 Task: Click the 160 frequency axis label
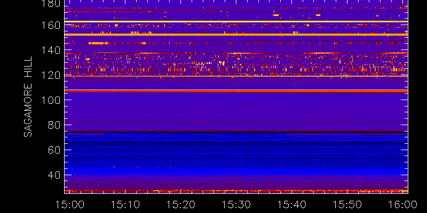[x=51, y=25]
